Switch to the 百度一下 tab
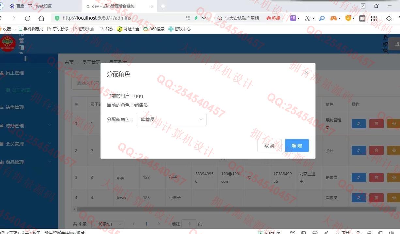400x234 pixels. [x=41, y=6]
